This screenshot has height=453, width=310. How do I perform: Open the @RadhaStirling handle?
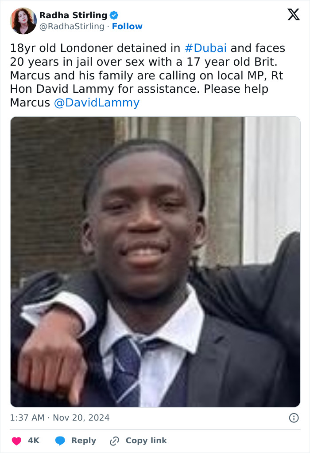coord(72,26)
